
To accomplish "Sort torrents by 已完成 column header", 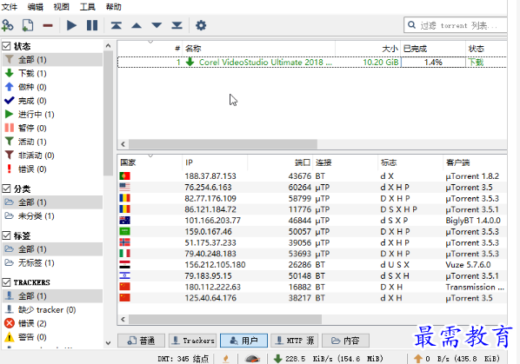I will (x=433, y=49).
